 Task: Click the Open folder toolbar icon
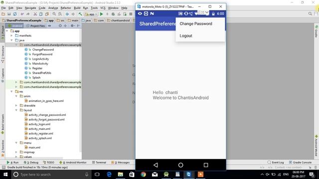3,14
